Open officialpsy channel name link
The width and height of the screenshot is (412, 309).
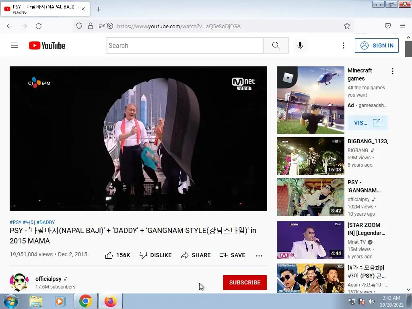click(48, 279)
